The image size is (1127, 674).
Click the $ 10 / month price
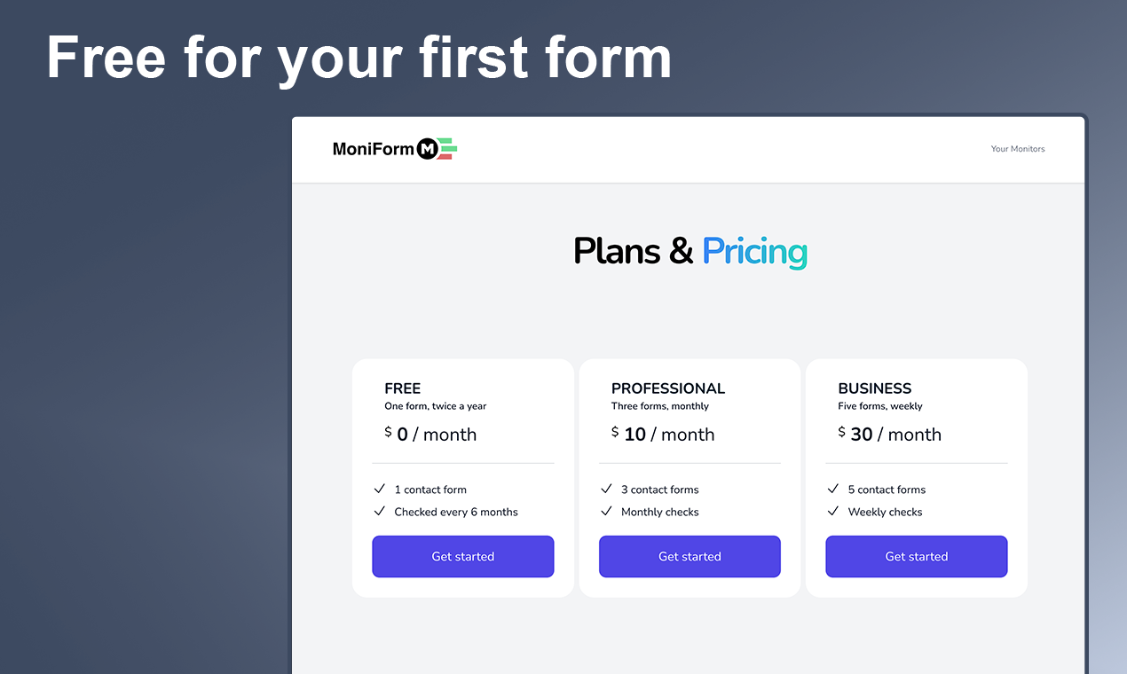[663, 434]
